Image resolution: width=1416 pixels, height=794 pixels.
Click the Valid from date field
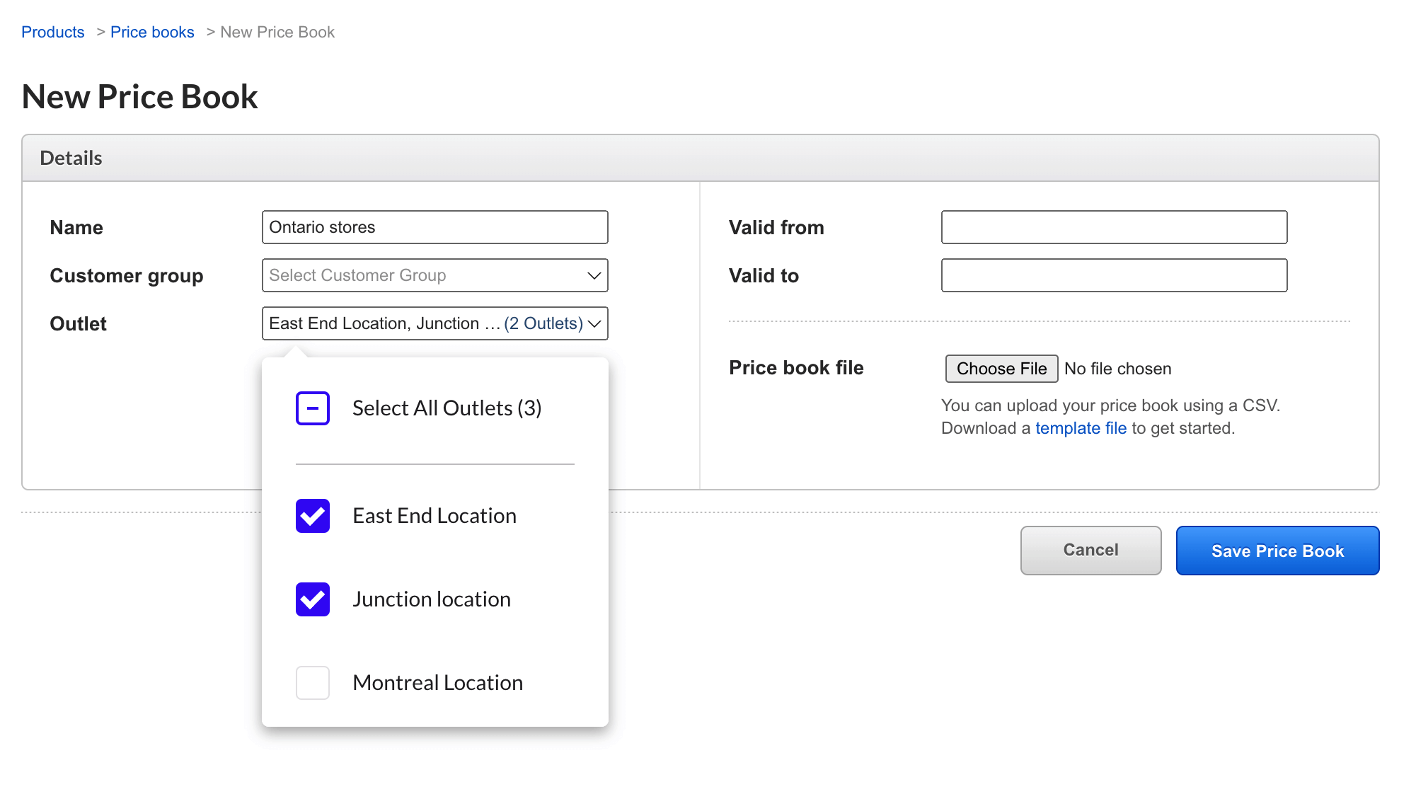click(1114, 227)
